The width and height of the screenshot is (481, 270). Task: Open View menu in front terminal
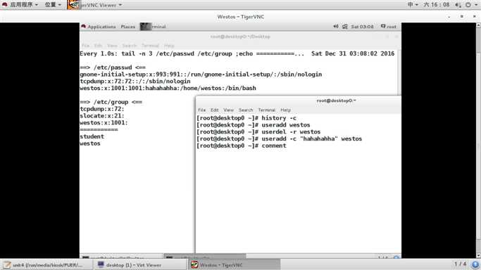(x=229, y=110)
